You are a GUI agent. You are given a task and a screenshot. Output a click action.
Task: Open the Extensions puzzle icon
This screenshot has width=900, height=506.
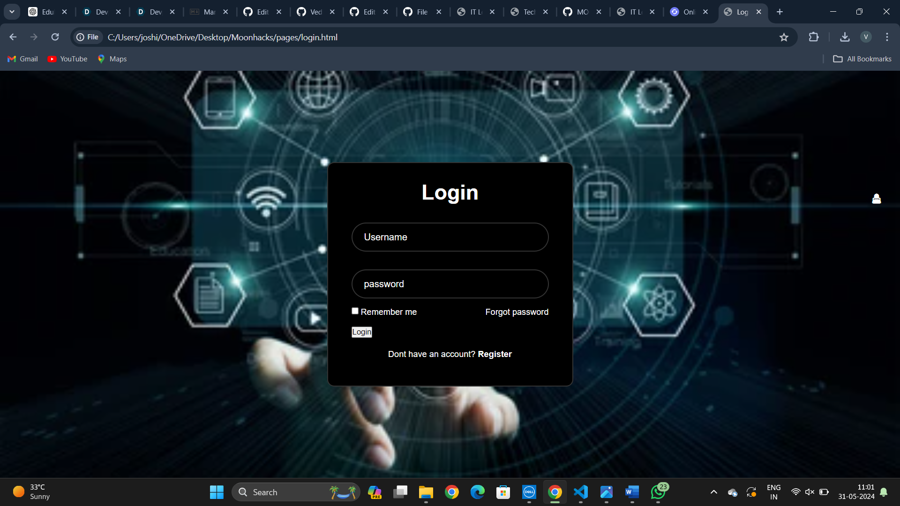[x=814, y=37]
